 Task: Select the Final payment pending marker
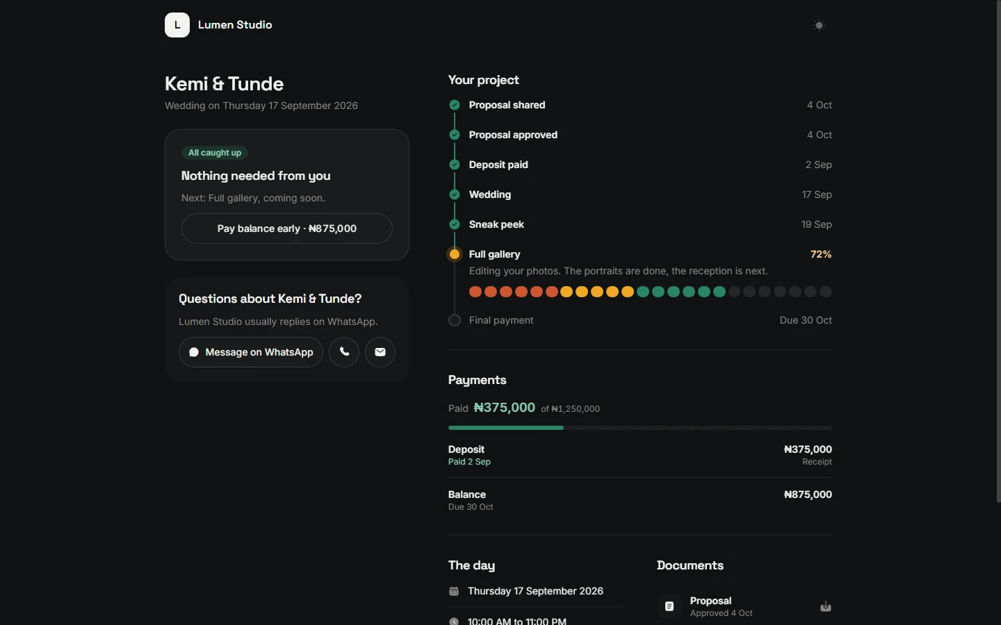pos(455,320)
